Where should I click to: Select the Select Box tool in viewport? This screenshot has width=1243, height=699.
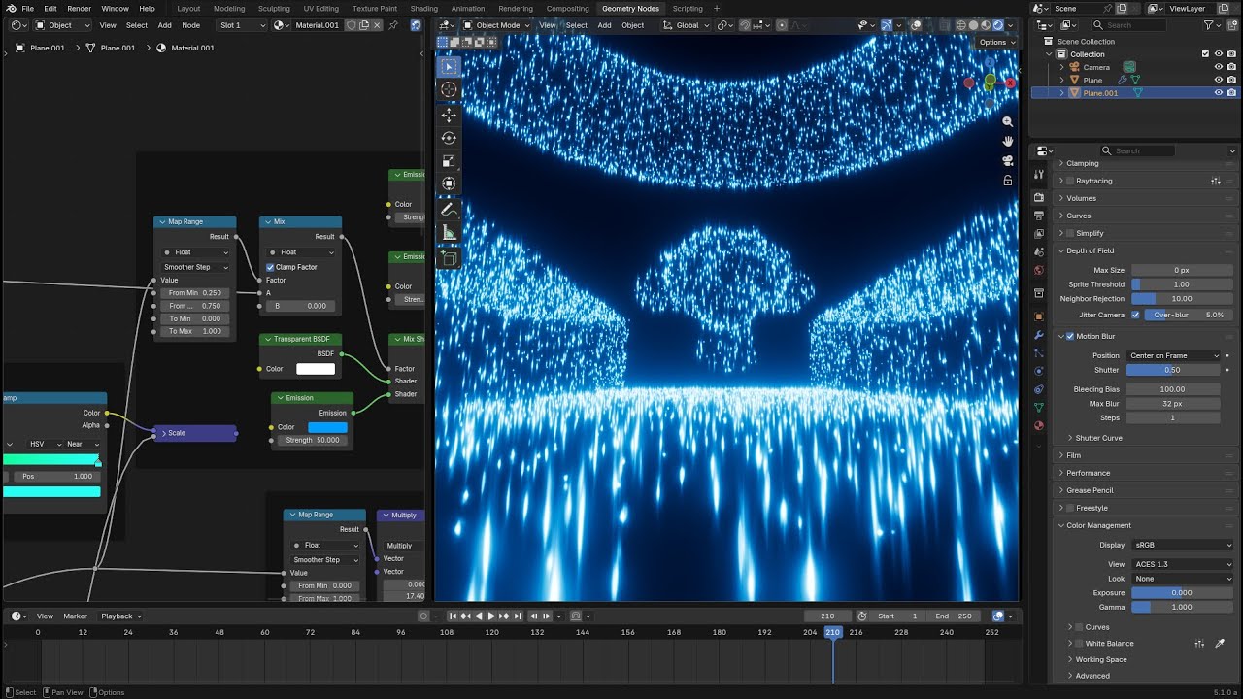[449, 67]
